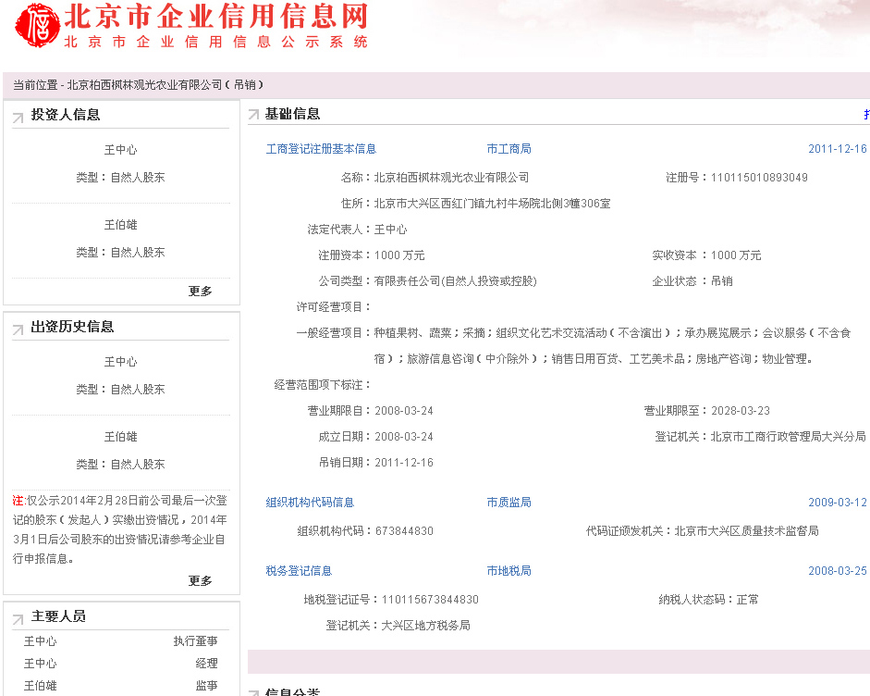Click company name 北京柏西枫林观光农业有限公司 in 名称 field
The width and height of the screenshot is (870, 696).
pos(451,178)
